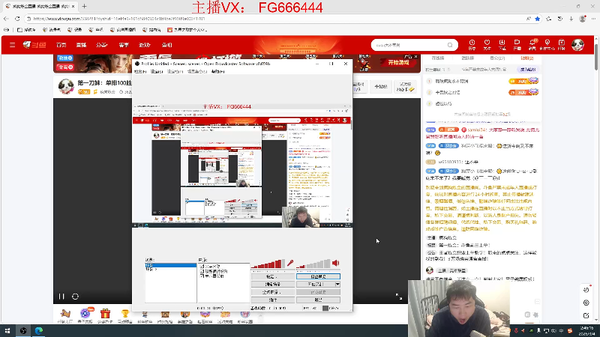Click OBS 停止串流 Stop Streaming button
This screenshot has height=337, width=600.
(318, 276)
